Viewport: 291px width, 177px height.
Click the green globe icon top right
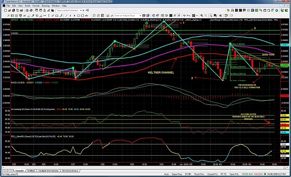[277, 10]
